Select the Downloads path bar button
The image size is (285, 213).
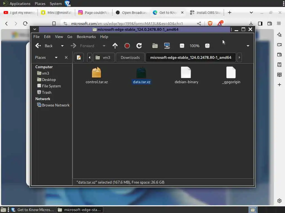(x=130, y=57)
